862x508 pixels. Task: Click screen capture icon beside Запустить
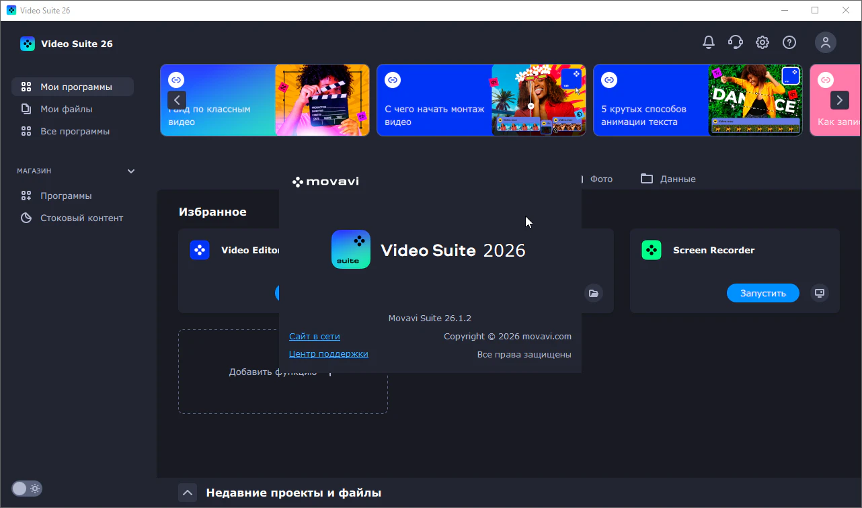pos(819,293)
